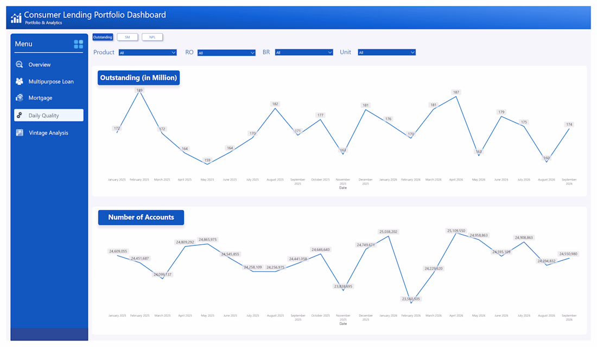Click the 24,646,640 data label

[321, 249]
